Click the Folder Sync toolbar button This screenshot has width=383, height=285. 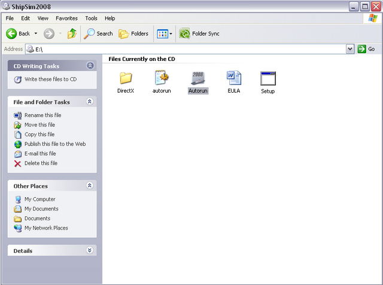click(x=199, y=33)
